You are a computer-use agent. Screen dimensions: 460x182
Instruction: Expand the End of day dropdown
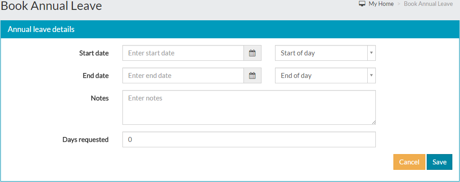[325, 76]
